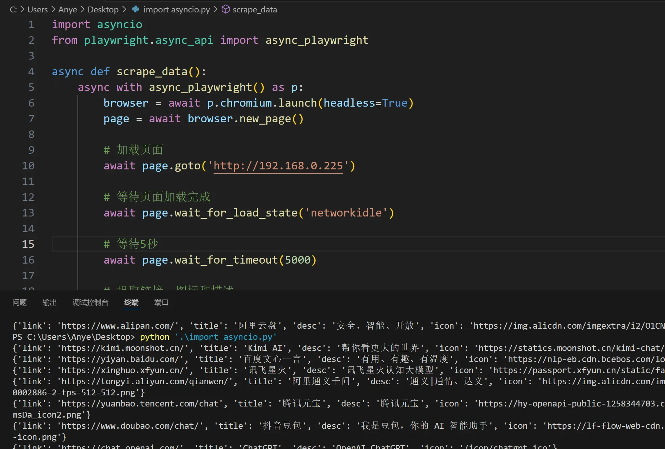Click the Python file icon in breadcrumb
665x449 pixels.
click(x=135, y=9)
